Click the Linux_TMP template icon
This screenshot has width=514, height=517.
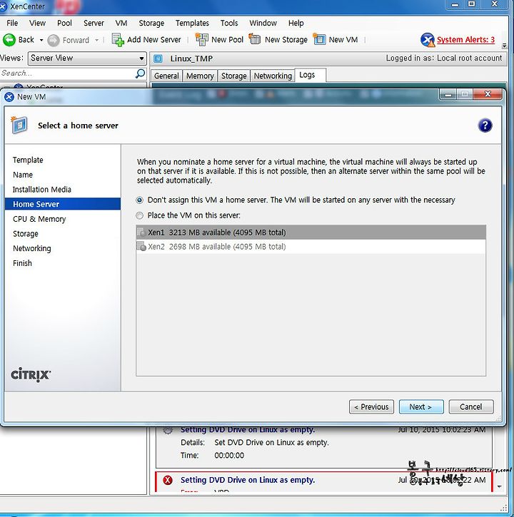(x=158, y=58)
